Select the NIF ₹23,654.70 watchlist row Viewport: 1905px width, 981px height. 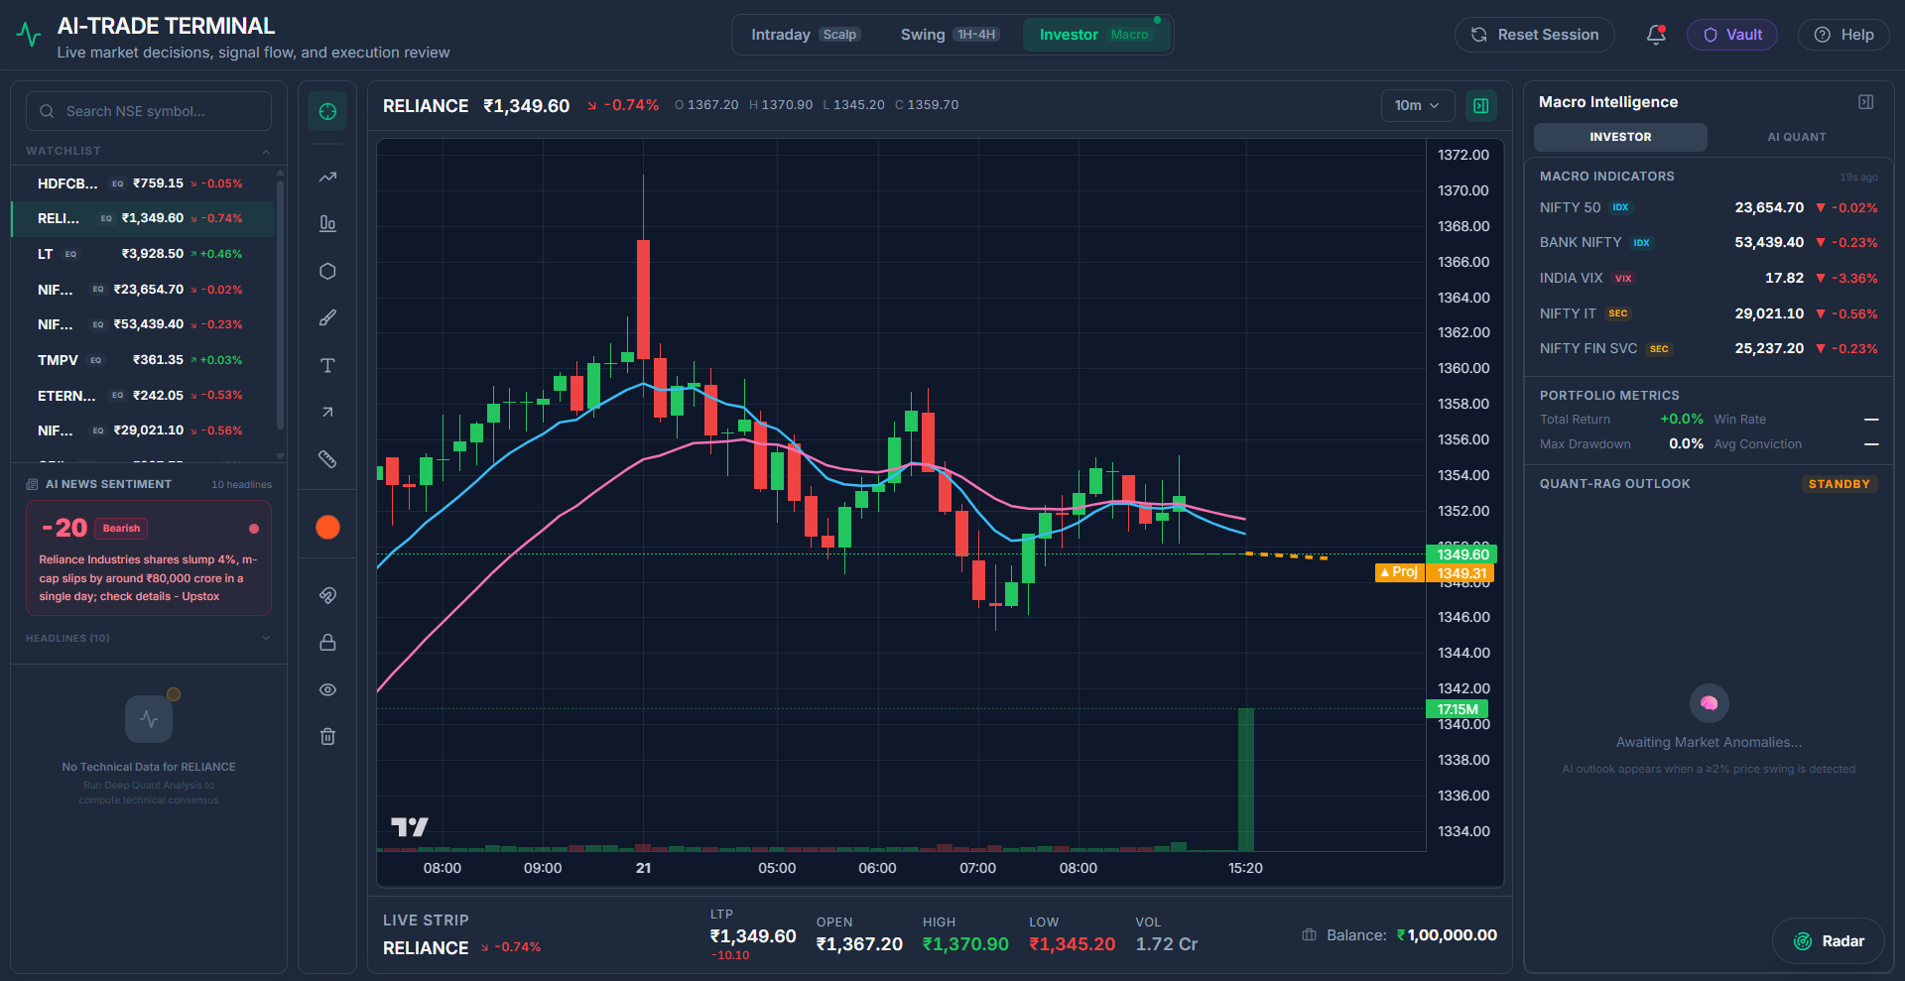[x=142, y=290]
